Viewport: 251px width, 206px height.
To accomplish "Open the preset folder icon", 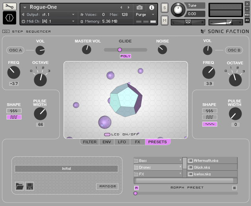I will pyautogui.click(x=19, y=186).
